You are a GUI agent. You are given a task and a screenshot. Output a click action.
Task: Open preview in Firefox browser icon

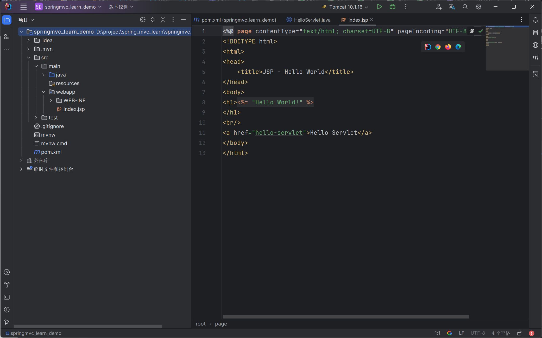pyautogui.click(x=448, y=47)
